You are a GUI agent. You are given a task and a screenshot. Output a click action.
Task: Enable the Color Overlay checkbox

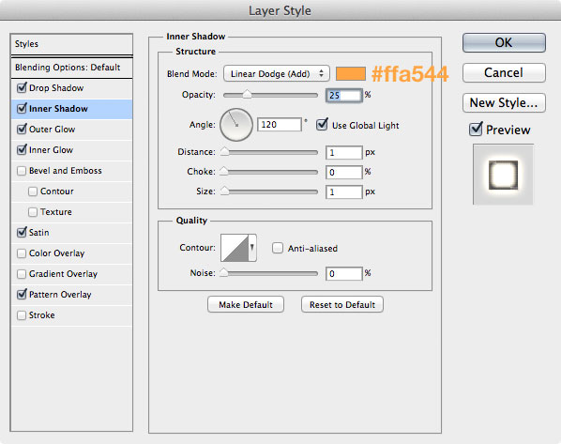pyautogui.click(x=22, y=253)
